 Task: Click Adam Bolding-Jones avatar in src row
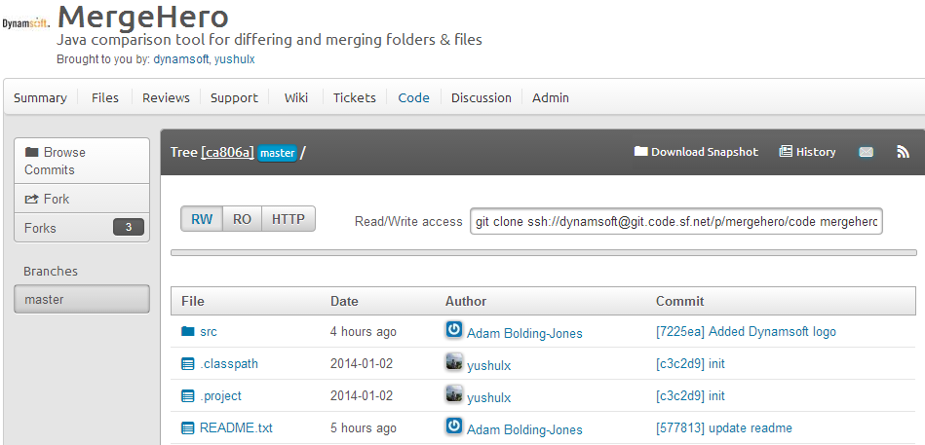453,331
